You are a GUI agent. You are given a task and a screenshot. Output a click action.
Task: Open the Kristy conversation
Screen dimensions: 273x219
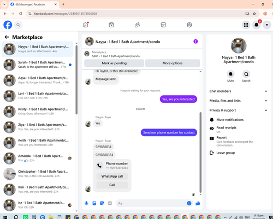[38, 112]
